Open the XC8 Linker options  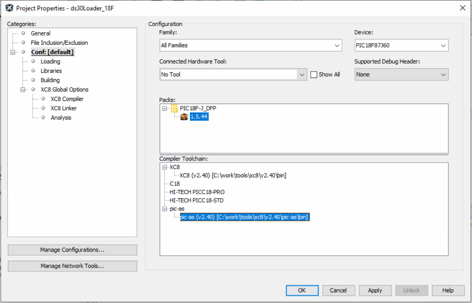click(x=63, y=108)
